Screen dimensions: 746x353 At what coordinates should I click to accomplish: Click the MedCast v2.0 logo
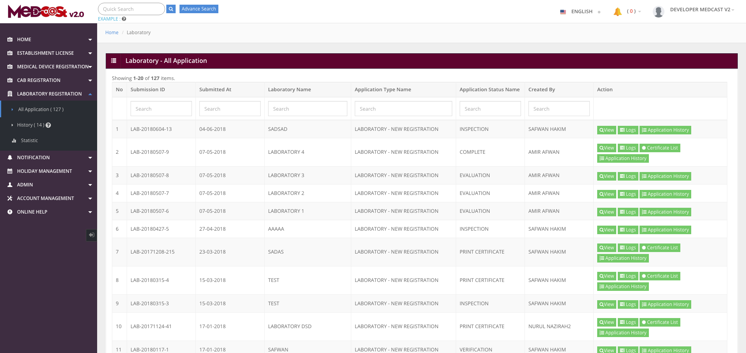pos(46,12)
